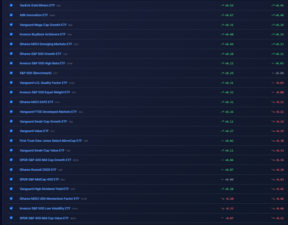
Task: Deselect Vanguard Mega Cap Growth ETF checkbox
Action: (11, 25)
